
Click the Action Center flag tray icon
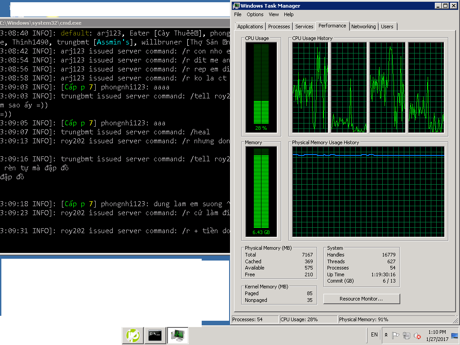pos(396,335)
